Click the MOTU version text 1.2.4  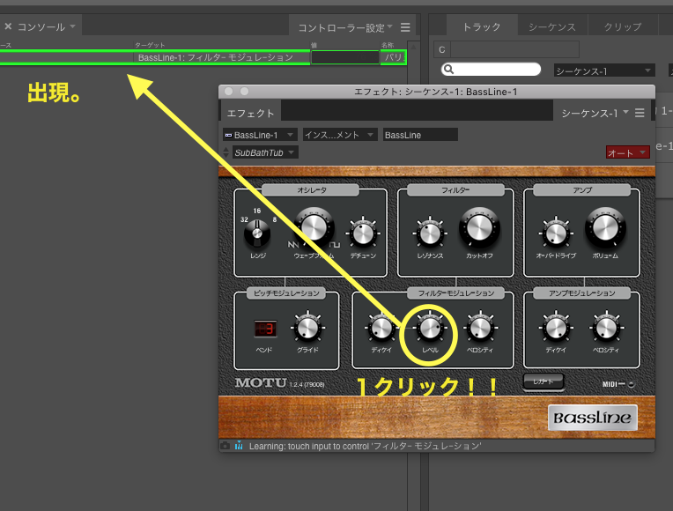click(x=307, y=384)
